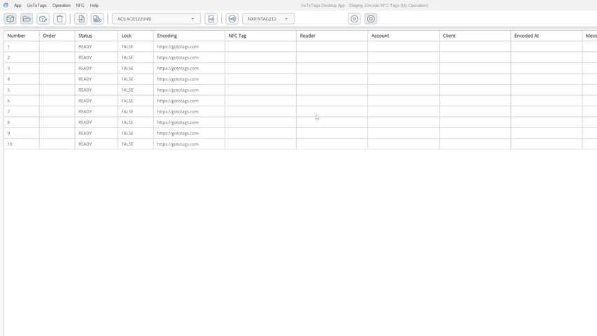Screen dimensions: 597x336
Task: Click the reader device icon beside ACR122U dropdown
Action: [211, 19]
